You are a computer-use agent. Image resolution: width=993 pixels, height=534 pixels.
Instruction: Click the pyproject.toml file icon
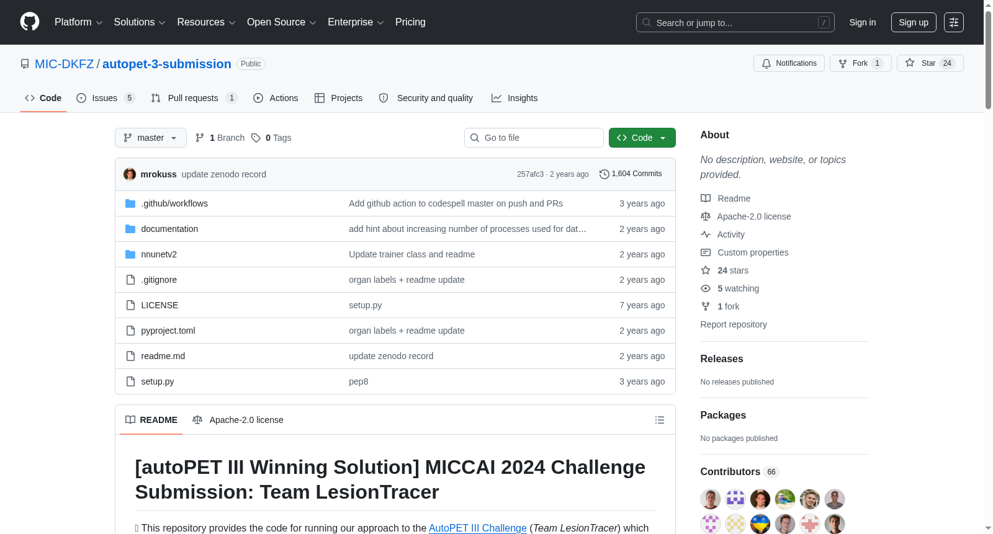click(x=130, y=331)
